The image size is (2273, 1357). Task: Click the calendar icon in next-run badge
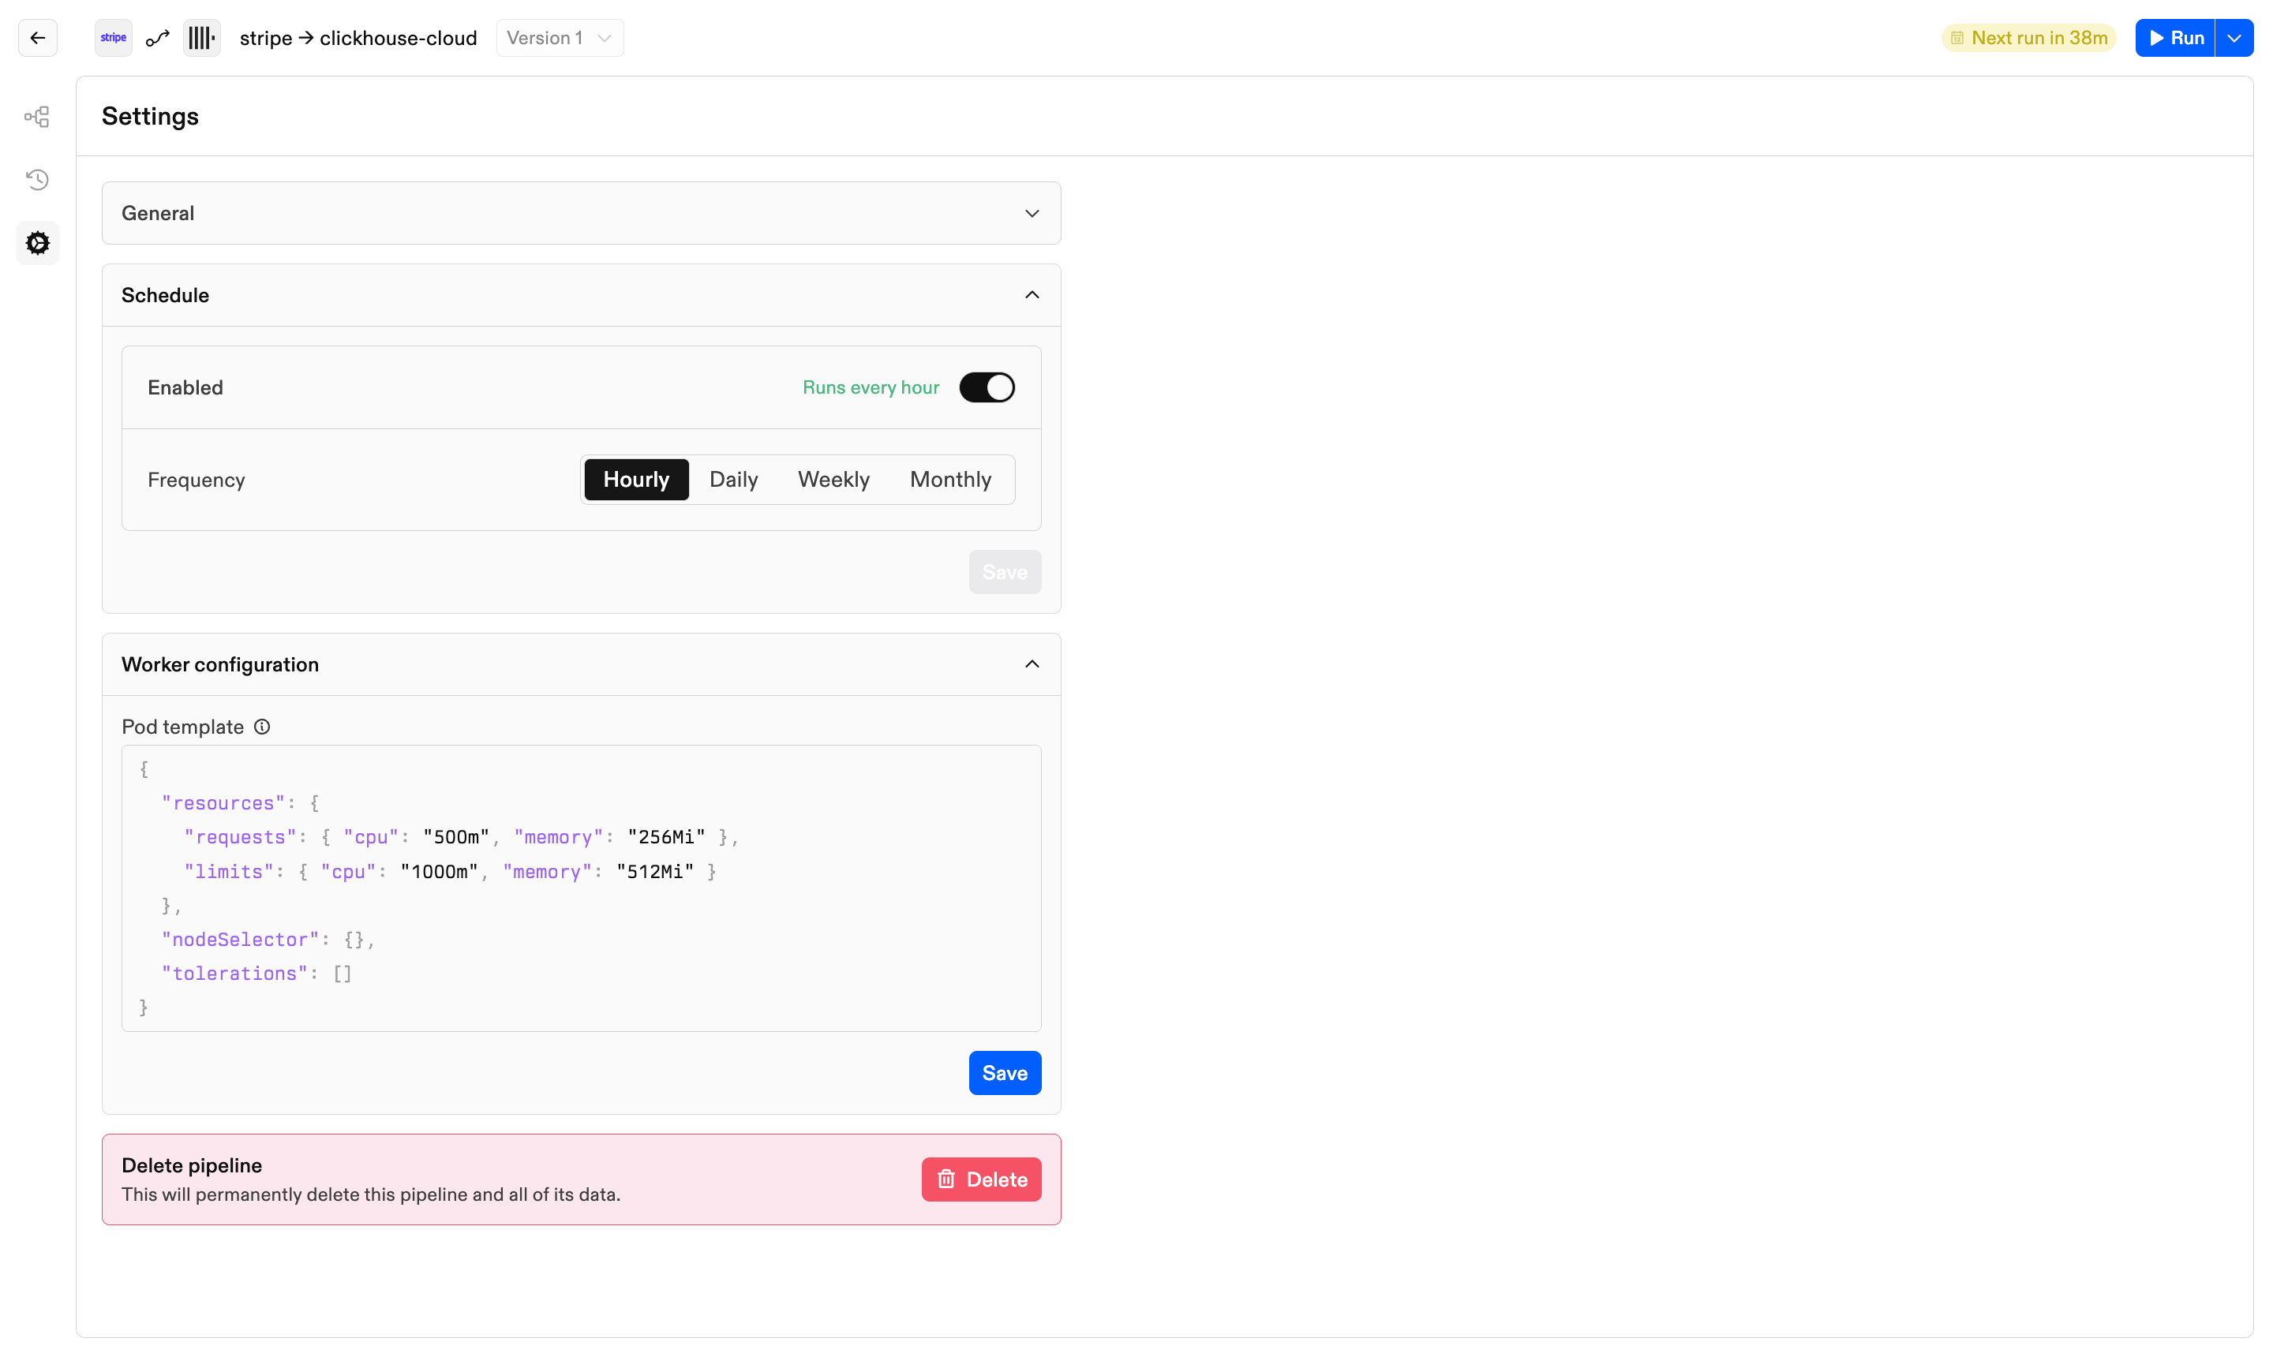pyautogui.click(x=1957, y=39)
